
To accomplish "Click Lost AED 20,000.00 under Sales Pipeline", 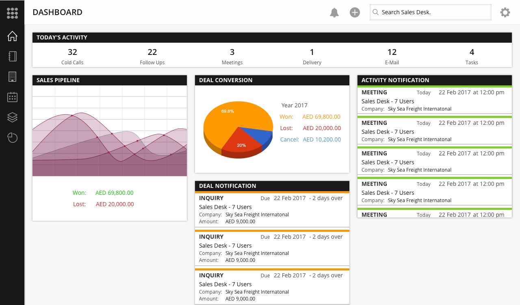I will pos(103,204).
